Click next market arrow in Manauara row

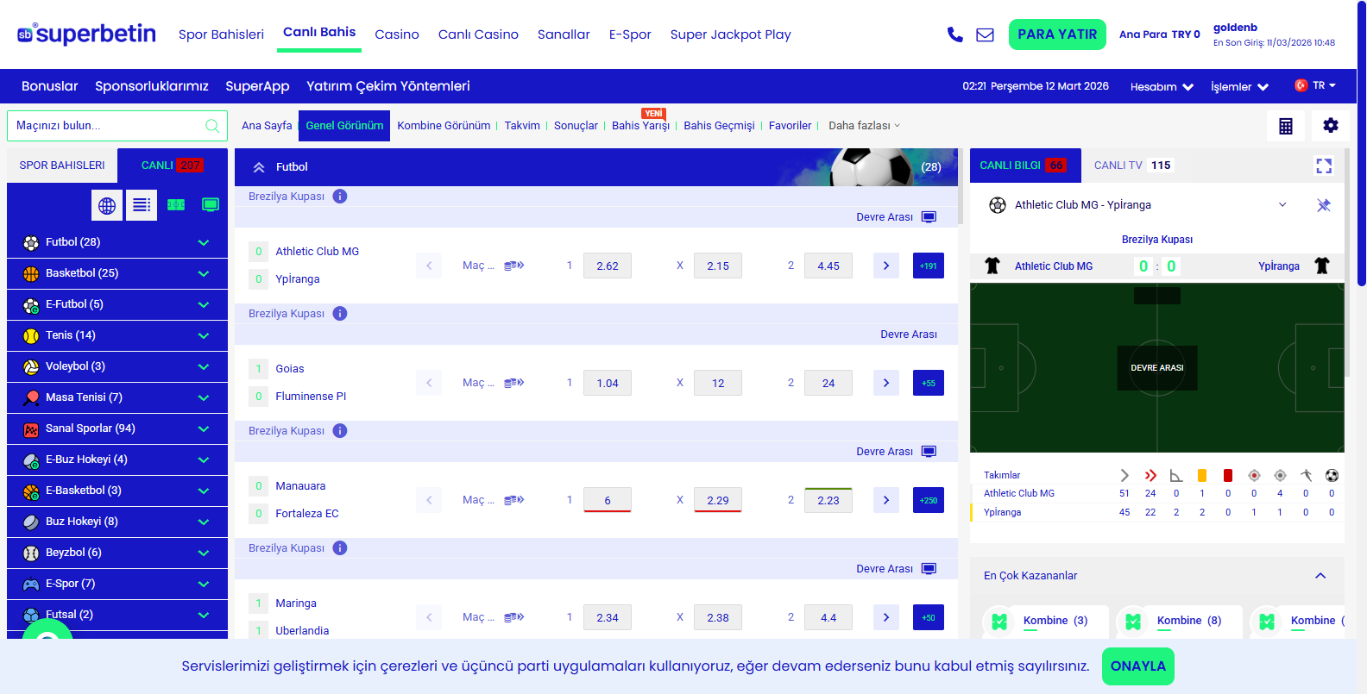[886, 500]
